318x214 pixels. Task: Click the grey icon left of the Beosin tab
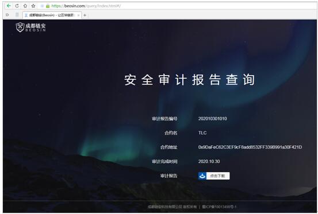17,15
